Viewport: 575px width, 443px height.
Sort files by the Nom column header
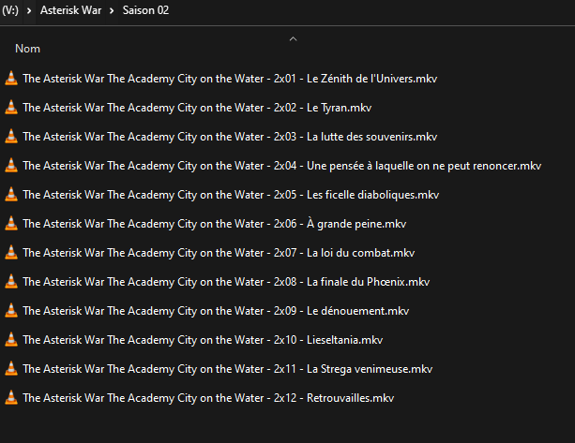click(27, 49)
